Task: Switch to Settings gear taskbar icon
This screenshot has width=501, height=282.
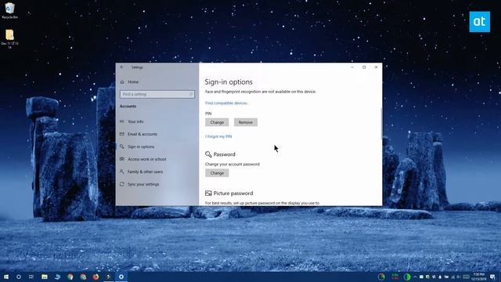Action: 121,277
